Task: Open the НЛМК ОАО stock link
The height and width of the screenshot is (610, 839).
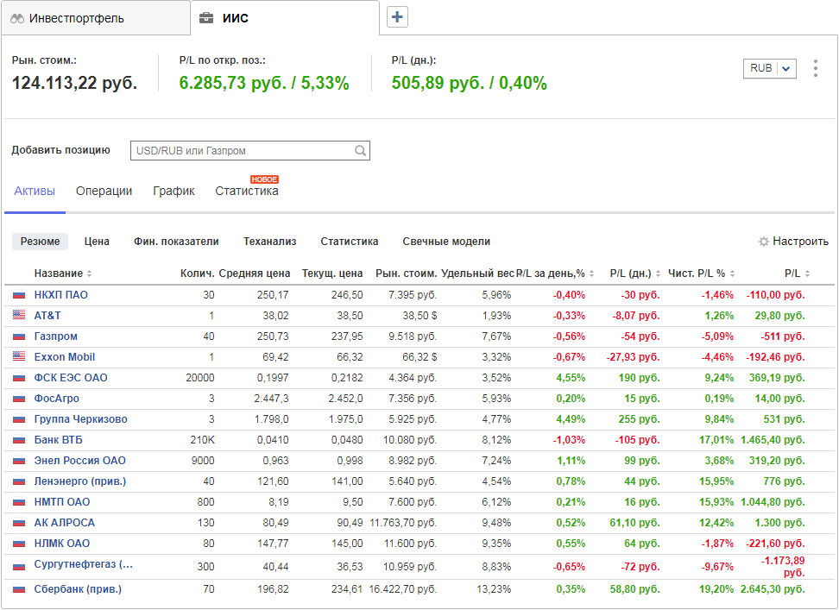Action: pos(62,544)
